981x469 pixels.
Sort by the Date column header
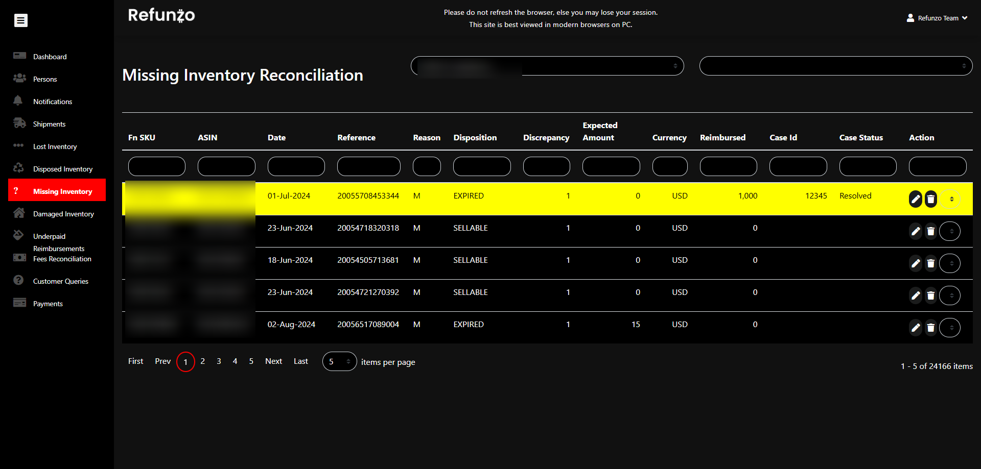(276, 138)
